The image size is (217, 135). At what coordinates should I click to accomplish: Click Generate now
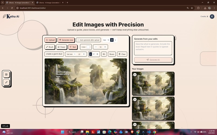66,40
